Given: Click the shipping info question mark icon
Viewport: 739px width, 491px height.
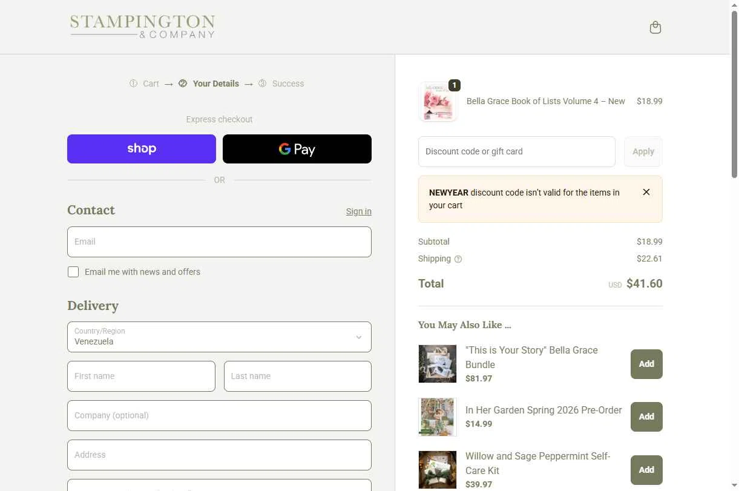Looking at the screenshot, I should pos(458,259).
